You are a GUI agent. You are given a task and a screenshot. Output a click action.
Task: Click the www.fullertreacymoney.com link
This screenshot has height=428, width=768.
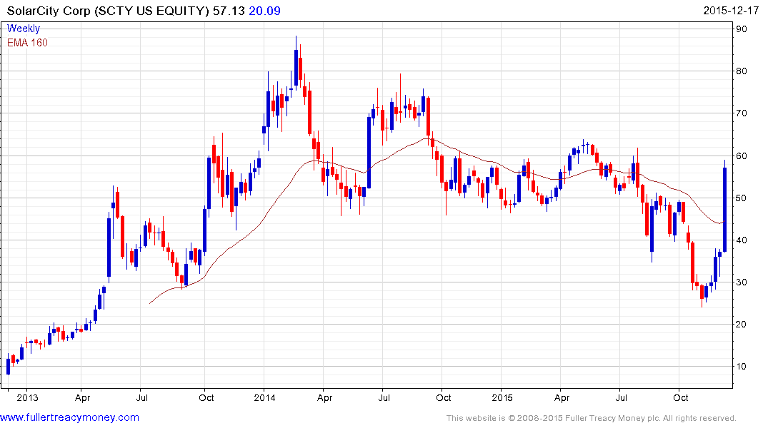coord(69,417)
